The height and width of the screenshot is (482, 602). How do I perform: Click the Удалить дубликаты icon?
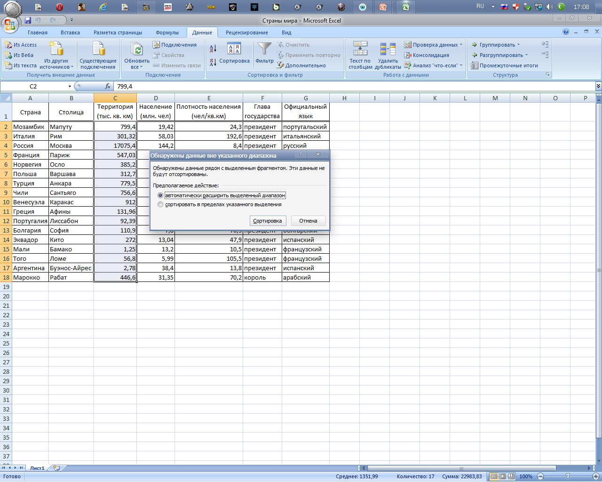pyautogui.click(x=388, y=48)
